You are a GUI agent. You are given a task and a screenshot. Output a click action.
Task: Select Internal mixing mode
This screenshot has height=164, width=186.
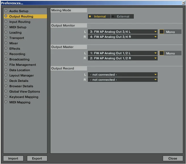point(99,16)
